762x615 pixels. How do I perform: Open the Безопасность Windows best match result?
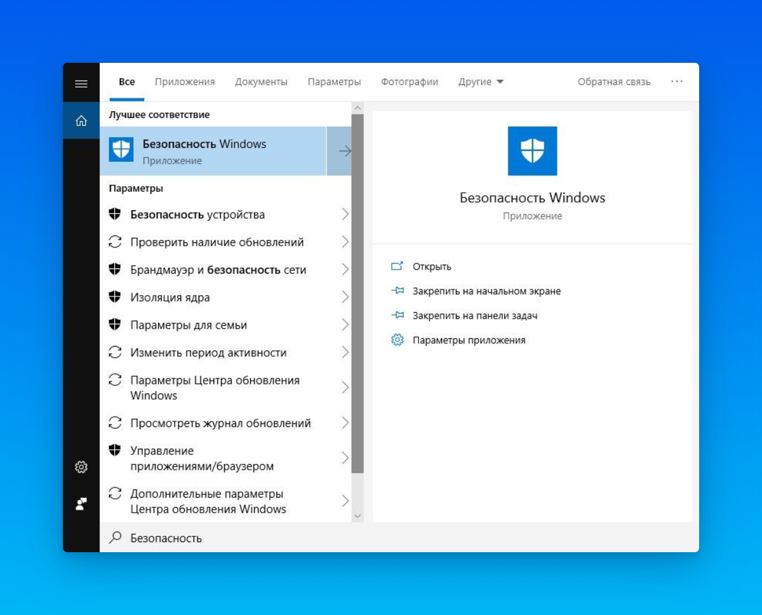pos(213,151)
